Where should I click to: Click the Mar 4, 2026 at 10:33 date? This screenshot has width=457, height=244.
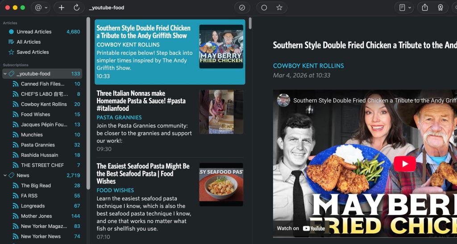(x=302, y=75)
